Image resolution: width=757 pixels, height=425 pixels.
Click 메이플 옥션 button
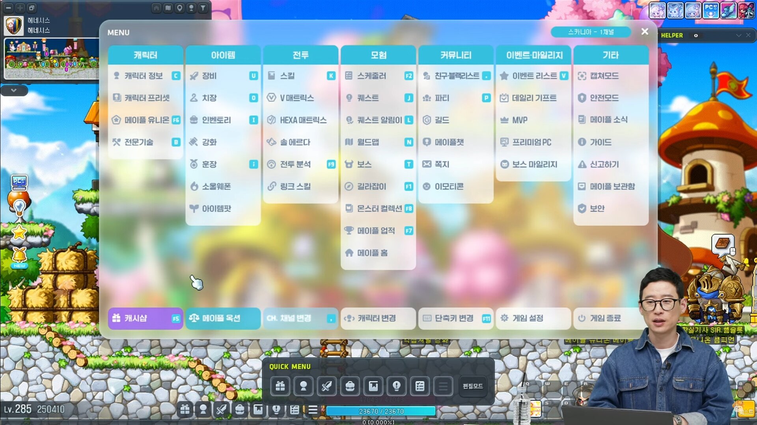click(223, 318)
